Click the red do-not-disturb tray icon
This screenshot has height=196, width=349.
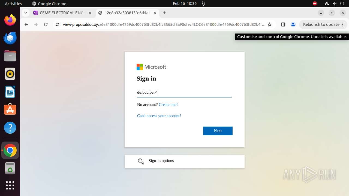315,4
